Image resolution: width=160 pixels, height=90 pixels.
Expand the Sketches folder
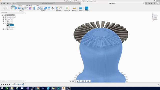(x=4, y=29)
